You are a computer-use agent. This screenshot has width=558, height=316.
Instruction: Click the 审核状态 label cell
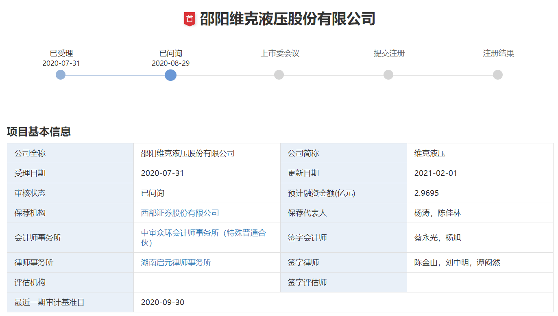(70, 193)
